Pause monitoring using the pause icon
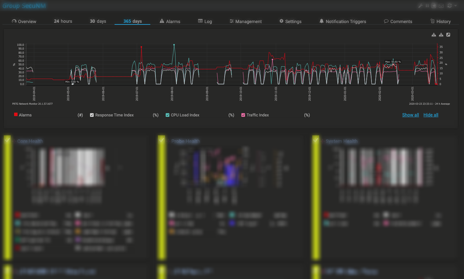The image size is (464, 279). tap(427, 6)
